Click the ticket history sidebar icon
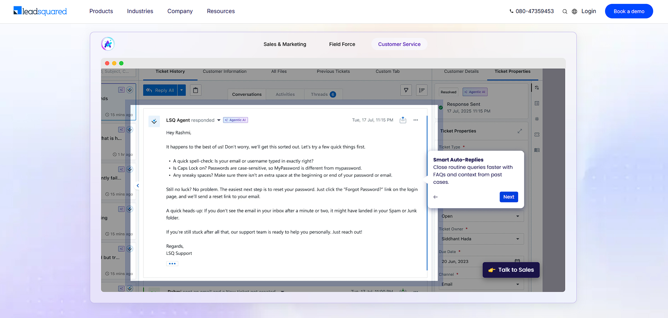 pyautogui.click(x=537, y=88)
